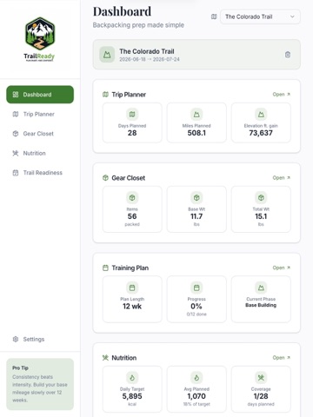This screenshot has width=313, height=417.
Task: Open the Nutrition card link
Action: 282,358
